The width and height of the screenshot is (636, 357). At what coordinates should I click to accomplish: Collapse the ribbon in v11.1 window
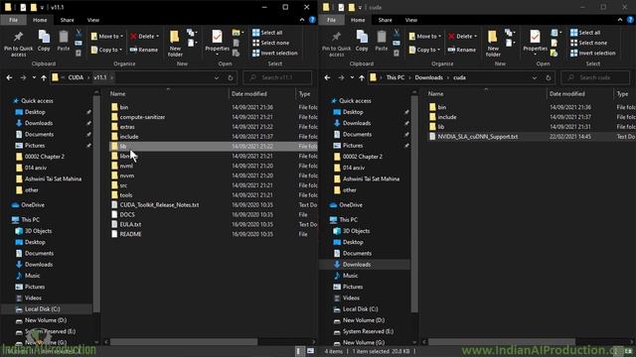point(302,20)
